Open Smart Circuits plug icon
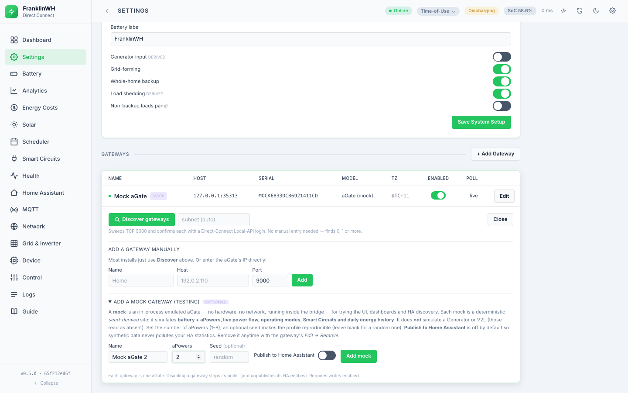 [x=14, y=159]
